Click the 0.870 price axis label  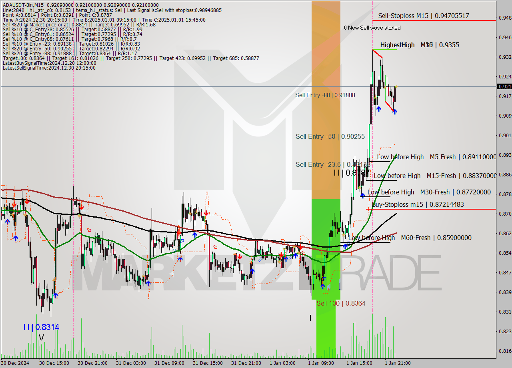(x=505, y=214)
